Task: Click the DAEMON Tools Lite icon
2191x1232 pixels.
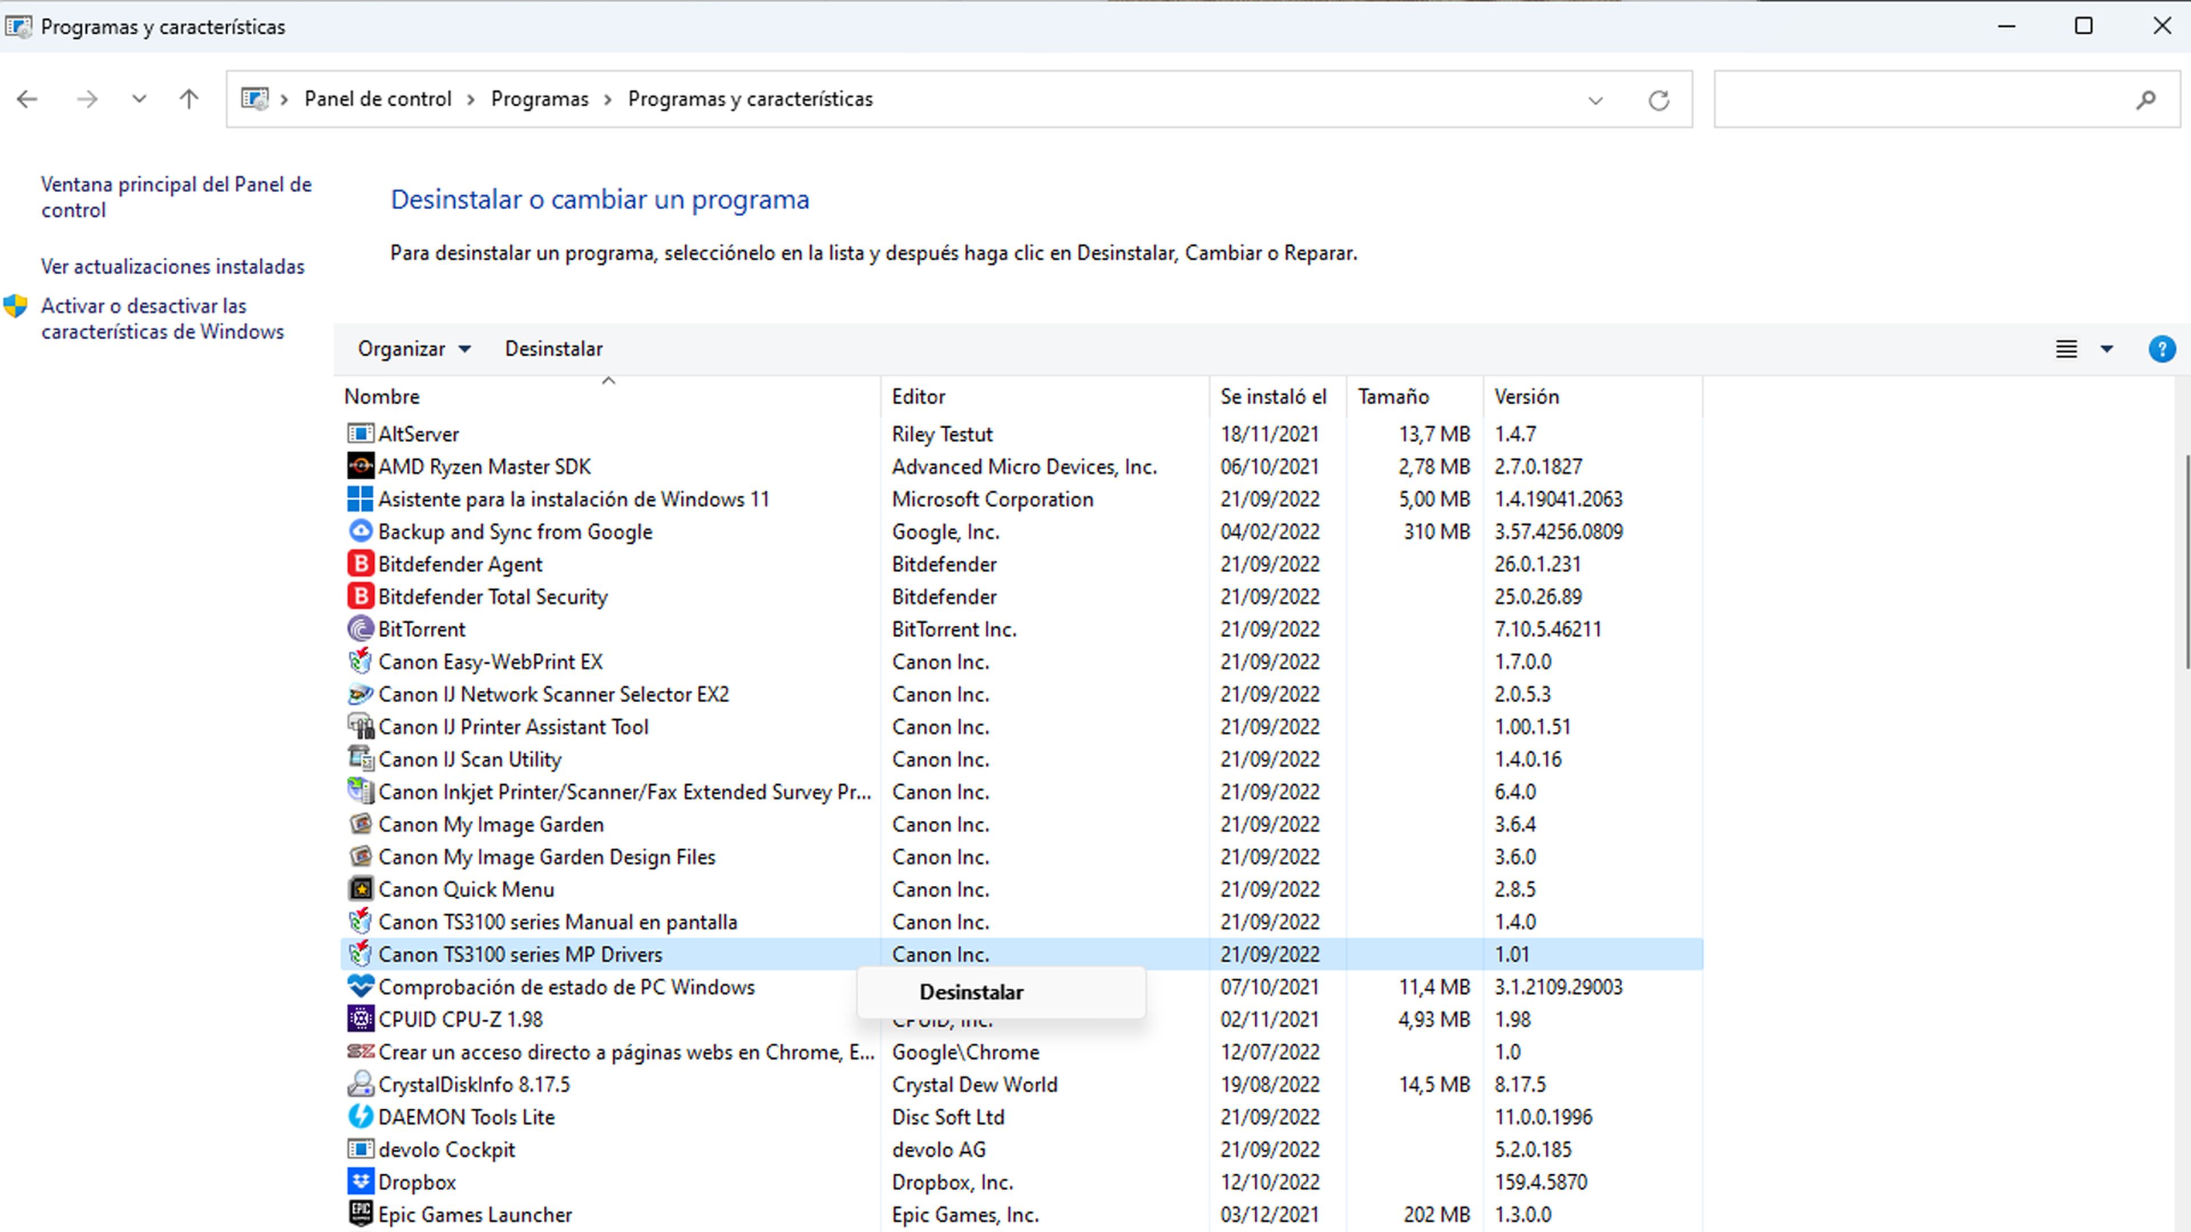Action: point(360,1116)
